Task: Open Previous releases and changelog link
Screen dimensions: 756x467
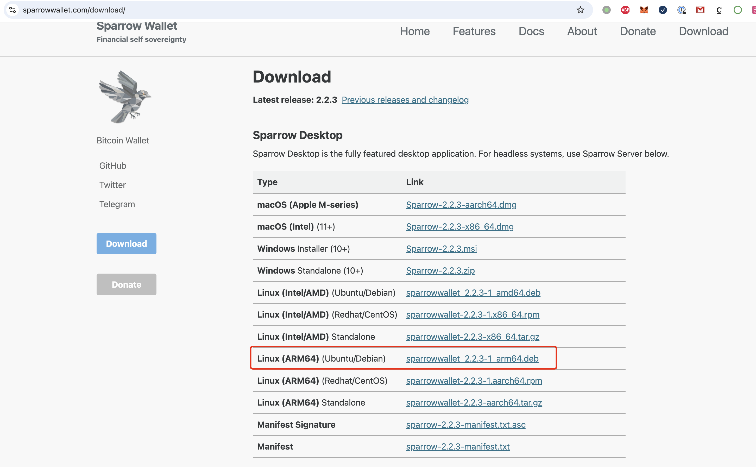Action: (405, 100)
